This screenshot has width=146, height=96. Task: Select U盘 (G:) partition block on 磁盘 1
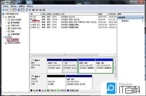tap(79, 82)
